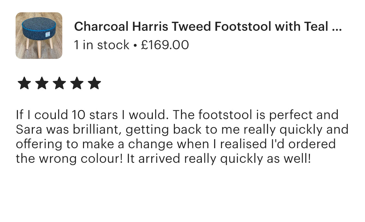Image resolution: width=365 pixels, height=222 pixels.
Task: Click the word "Teal" in the title
Action: coord(316,27)
